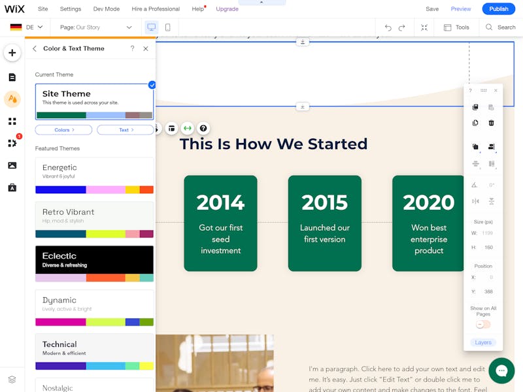523x392 pixels.
Task: Open the Align icon in the floating toolbar
Action: point(491,146)
